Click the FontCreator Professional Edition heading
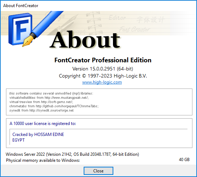Viewport: 197px width, 177px height. point(103,60)
